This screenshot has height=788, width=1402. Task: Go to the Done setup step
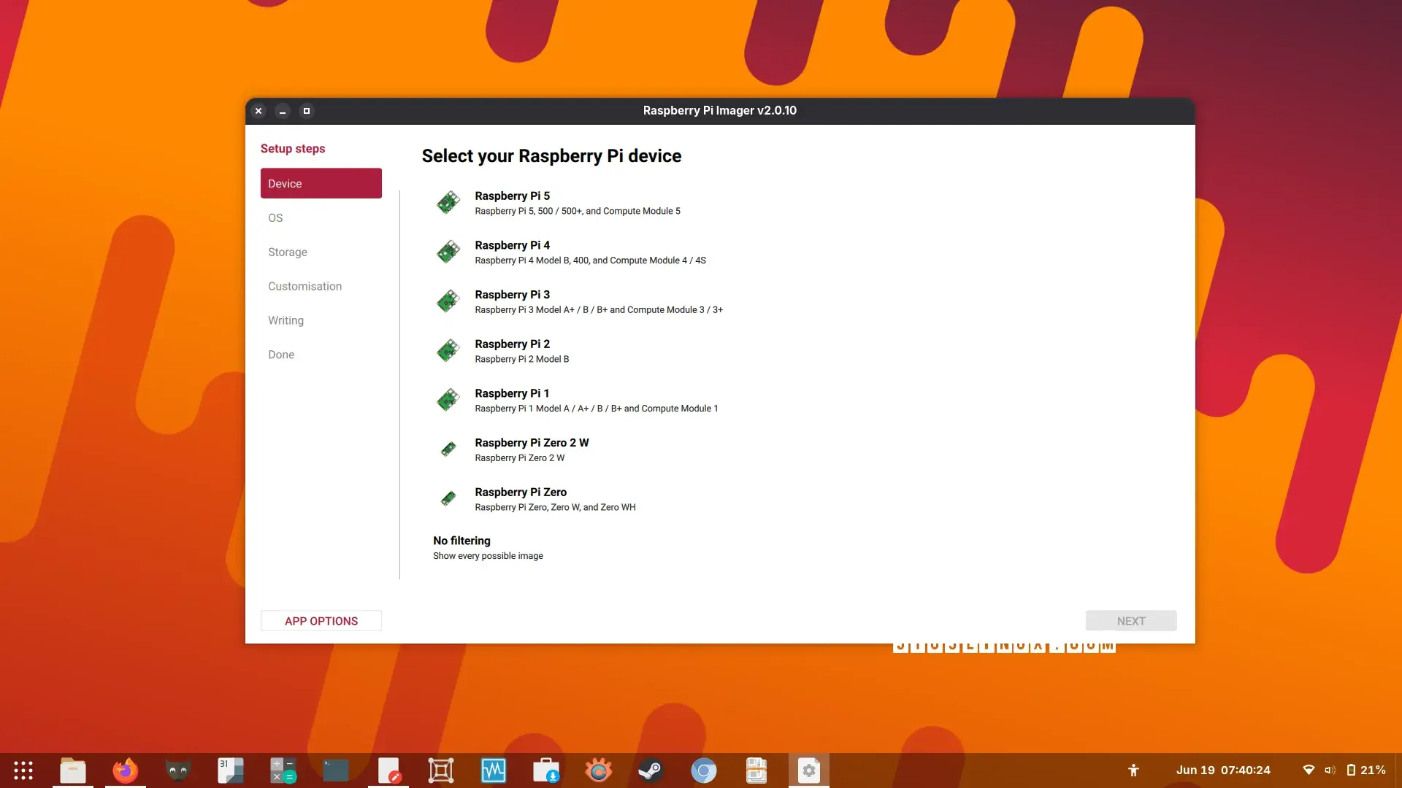click(321, 355)
